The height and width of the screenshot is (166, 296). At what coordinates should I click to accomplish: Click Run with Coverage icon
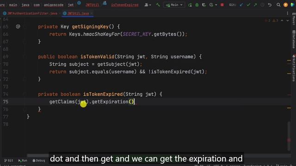(204, 5)
